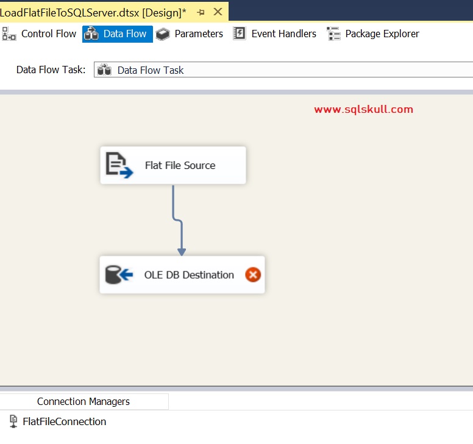
Task: Click the Data Flow Task dropdown icon
Action: coord(104,70)
